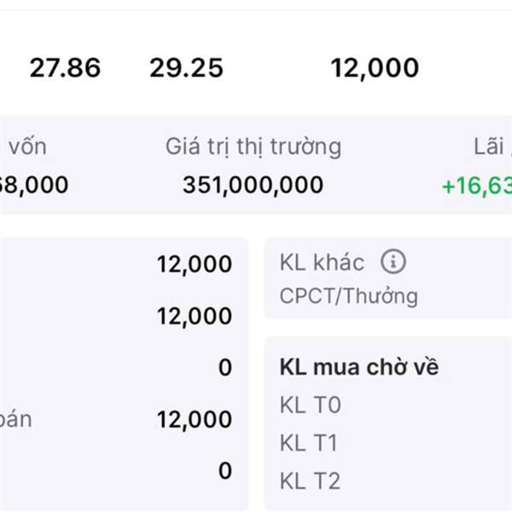This screenshot has width=512, height=512.
Task: Select the KL T2 row
Action: pos(310,481)
